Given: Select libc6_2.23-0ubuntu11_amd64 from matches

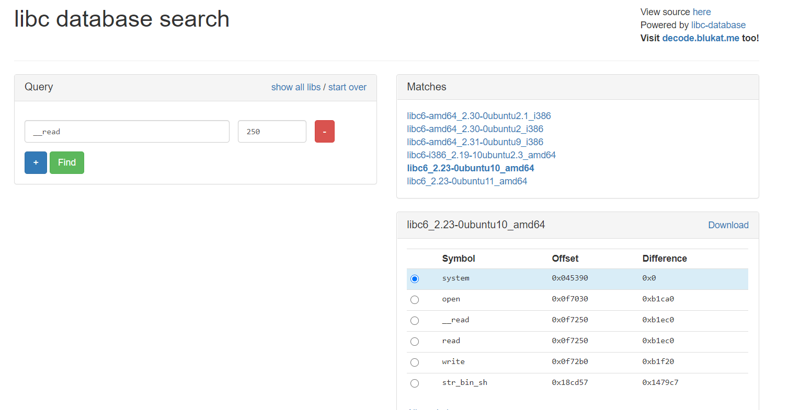Looking at the screenshot, I should [467, 181].
